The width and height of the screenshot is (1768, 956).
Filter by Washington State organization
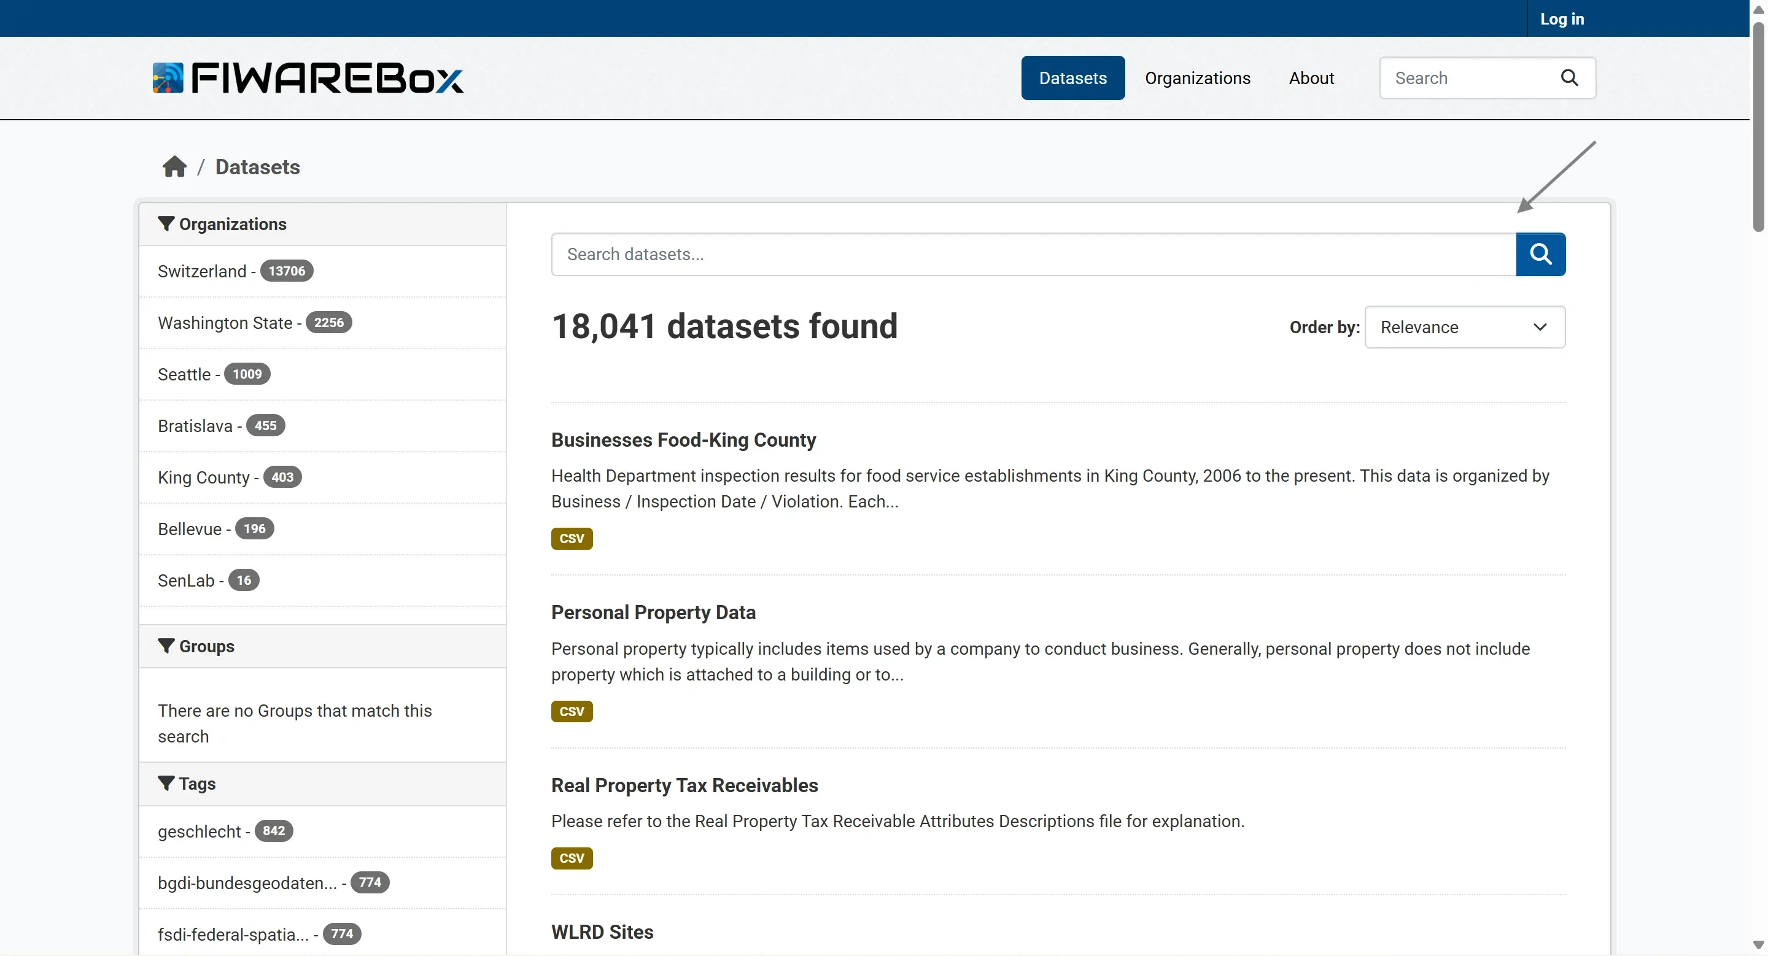pyautogui.click(x=225, y=322)
